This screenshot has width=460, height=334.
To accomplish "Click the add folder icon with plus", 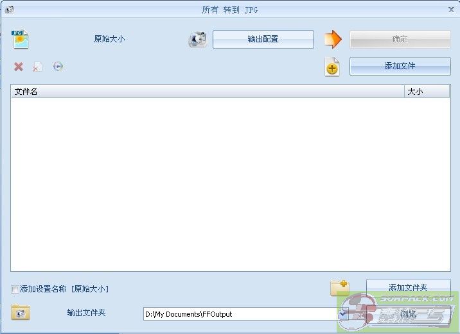I will click(x=339, y=288).
